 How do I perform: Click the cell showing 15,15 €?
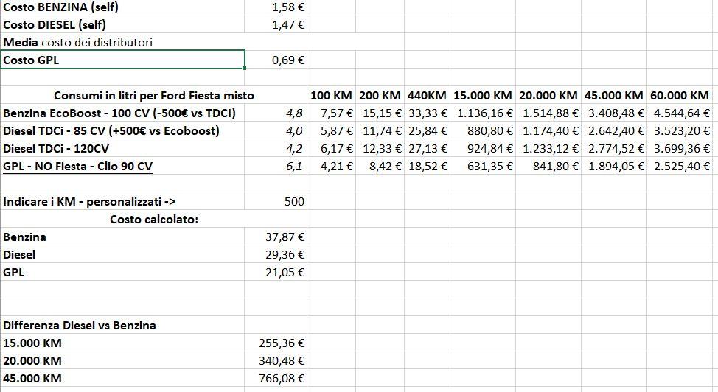point(380,113)
